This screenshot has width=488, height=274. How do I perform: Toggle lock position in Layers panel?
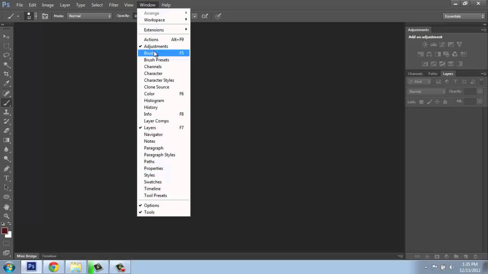pos(437,102)
